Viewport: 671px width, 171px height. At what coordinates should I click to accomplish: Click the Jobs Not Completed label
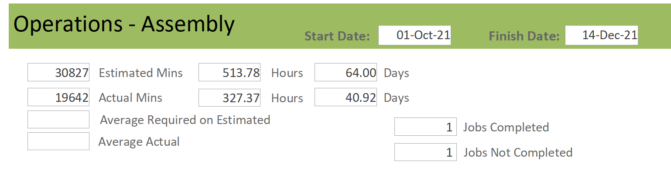tap(518, 152)
